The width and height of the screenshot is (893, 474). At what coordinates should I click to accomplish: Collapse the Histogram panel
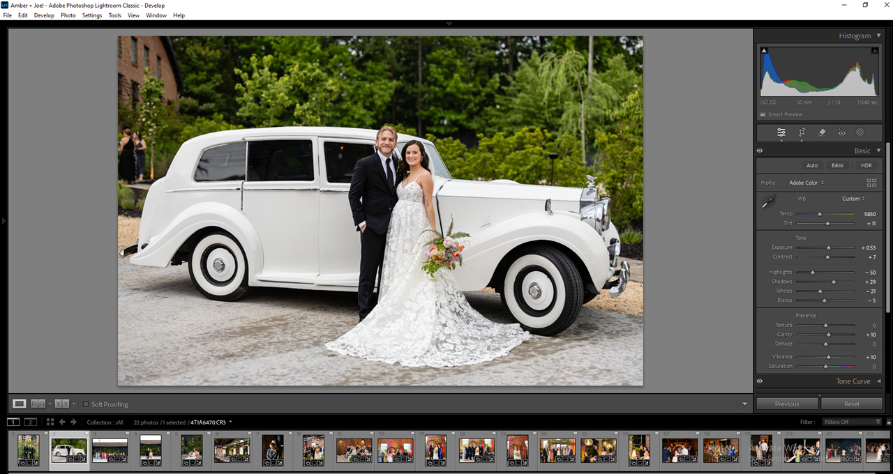(x=879, y=36)
